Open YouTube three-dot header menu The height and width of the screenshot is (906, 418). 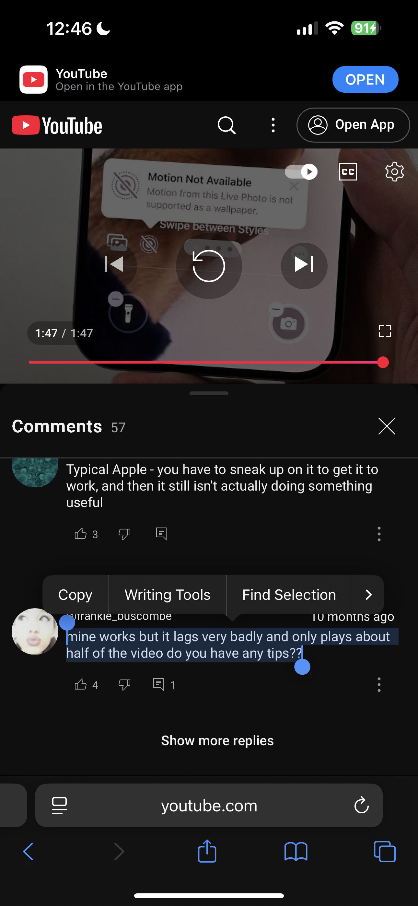(x=273, y=125)
